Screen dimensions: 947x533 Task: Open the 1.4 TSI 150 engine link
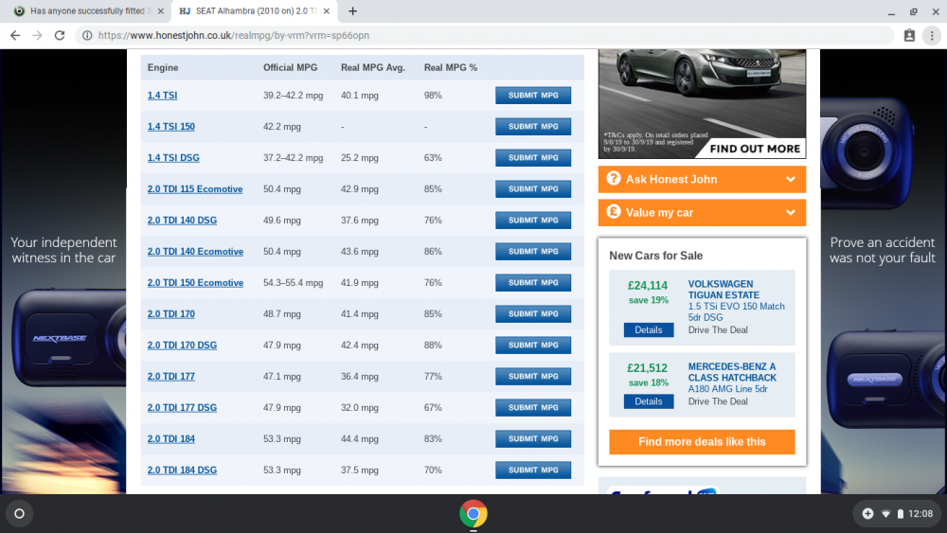[170, 127]
